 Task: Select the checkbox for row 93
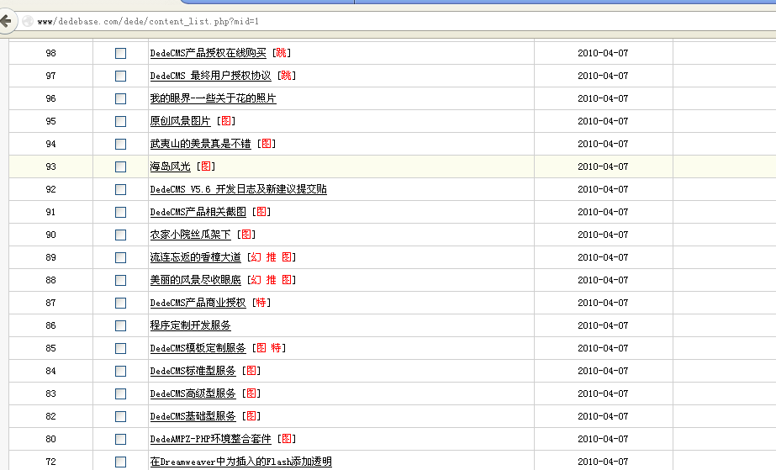[121, 166]
